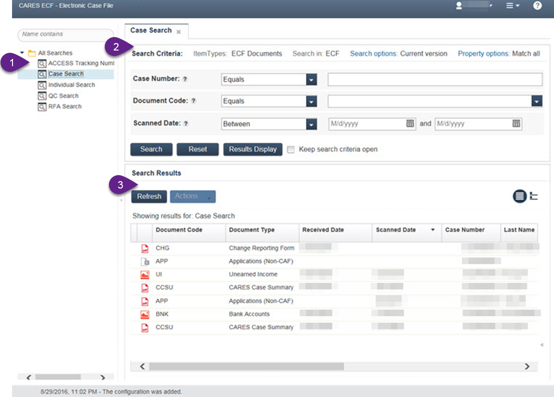
Task: Open calendar for start scanned date
Action: [x=410, y=124]
